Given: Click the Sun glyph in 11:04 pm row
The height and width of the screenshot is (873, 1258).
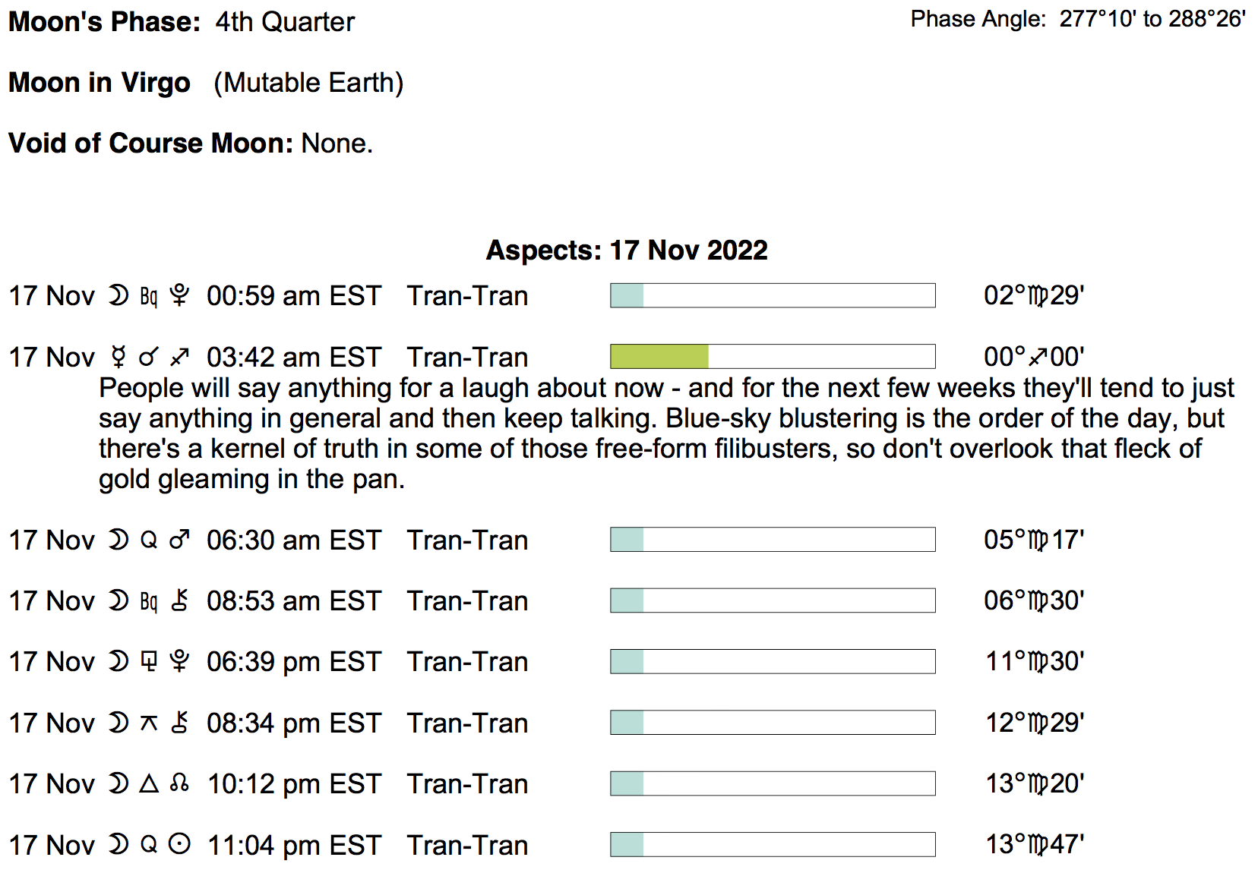Looking at the screenshot, I should coord(179,844).
